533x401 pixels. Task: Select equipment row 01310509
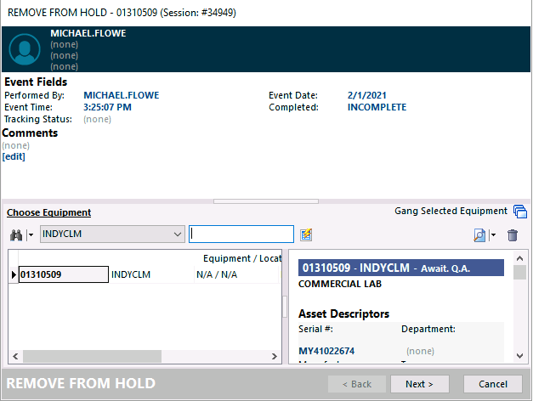(64, 274)
